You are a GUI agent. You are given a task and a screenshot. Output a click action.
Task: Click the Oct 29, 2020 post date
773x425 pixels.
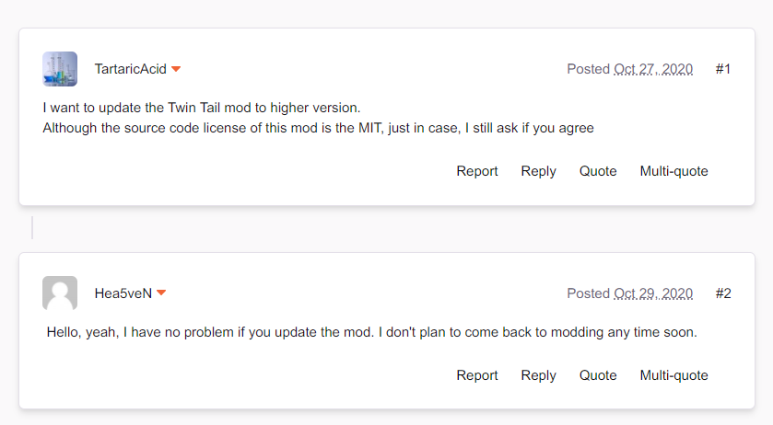pos(653,293)
